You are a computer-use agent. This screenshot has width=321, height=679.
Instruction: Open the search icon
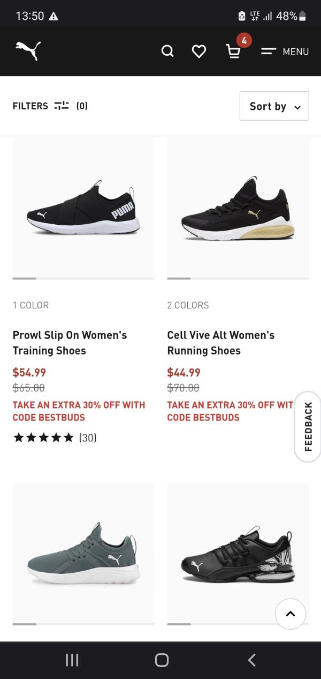click(x=167, y=51)
